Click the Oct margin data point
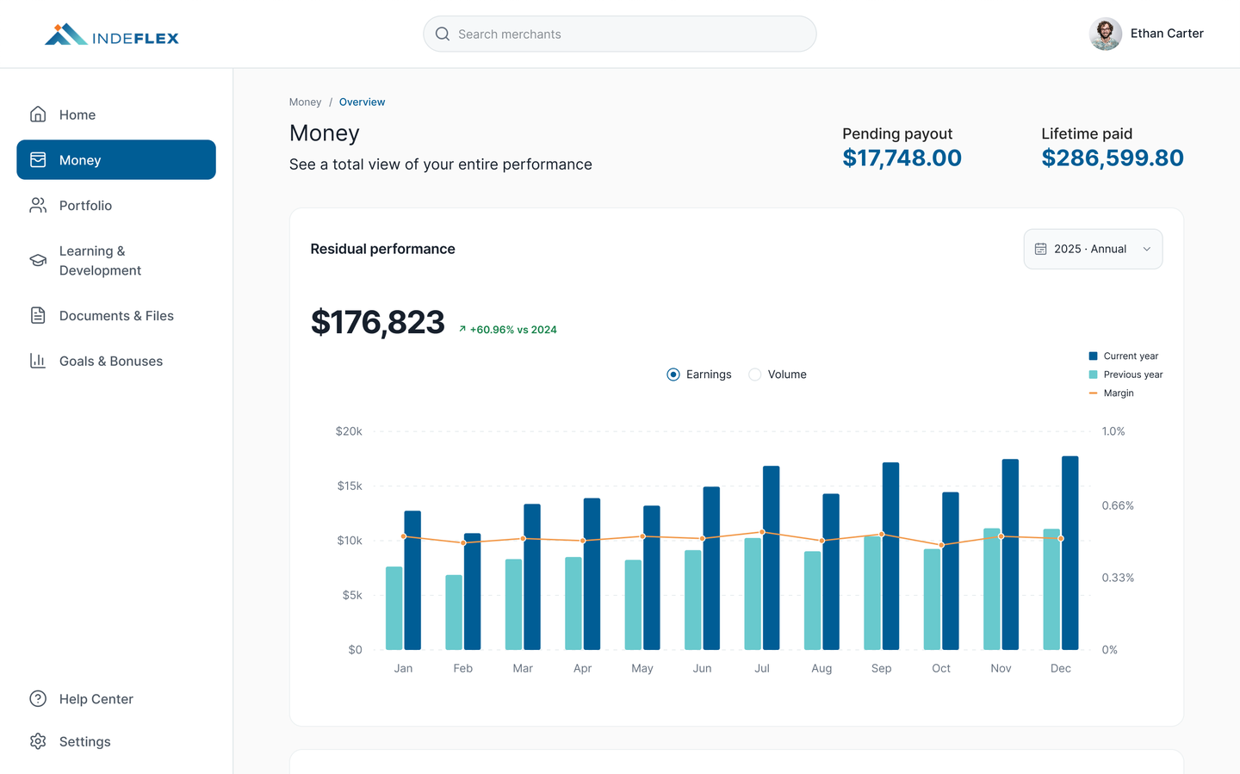The image size is (1240, 774). pyautogui.click(x=941, y=545)
